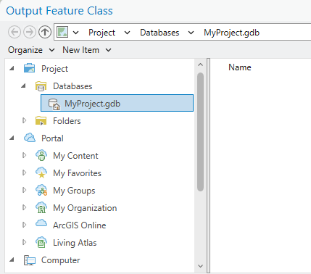This screenshot has height=274, width=311.
Task: Open dropdown next to path bar map icon
Action: (76, 33)
